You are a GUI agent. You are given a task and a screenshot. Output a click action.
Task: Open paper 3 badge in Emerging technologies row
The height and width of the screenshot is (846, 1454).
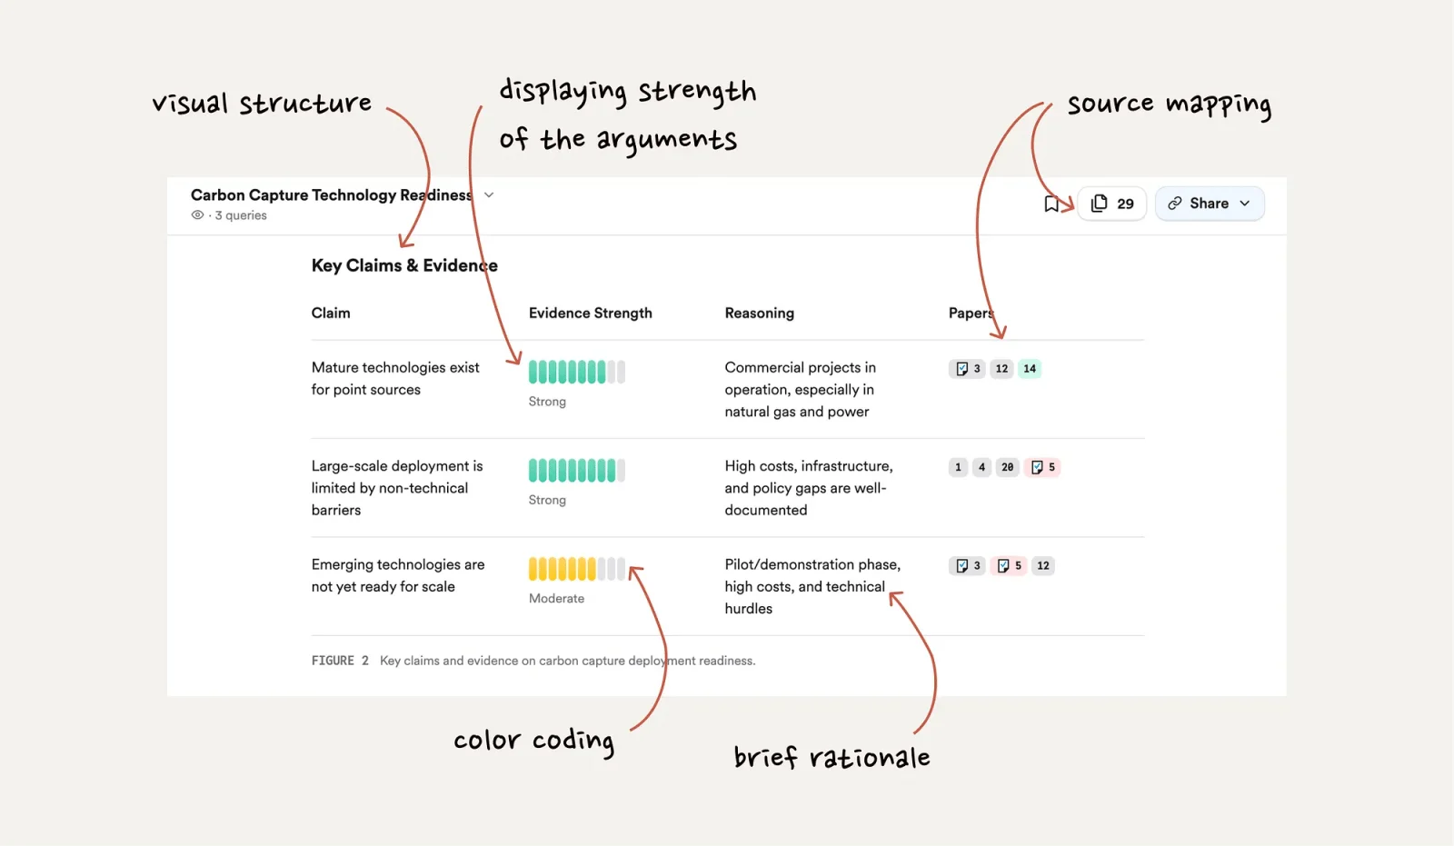(967, 566)
